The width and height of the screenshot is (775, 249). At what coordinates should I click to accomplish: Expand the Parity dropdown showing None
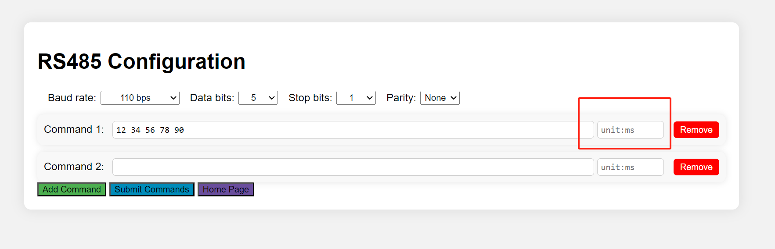coord(440,98)
